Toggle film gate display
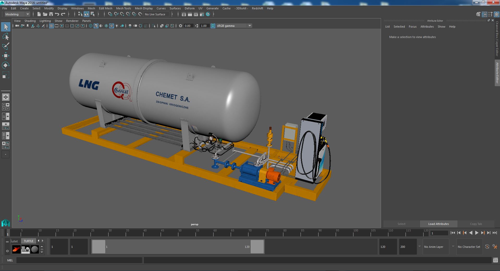The height and width of the screenshot is (271, 500). 57,26
